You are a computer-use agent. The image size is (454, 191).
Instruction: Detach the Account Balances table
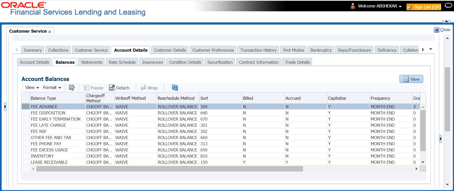[x=119, y=88]
